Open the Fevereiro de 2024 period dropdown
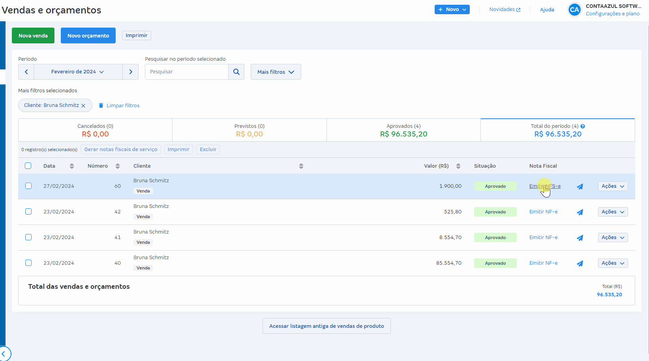This screenshot has height=361, width=649. click(x=78, y=72)
